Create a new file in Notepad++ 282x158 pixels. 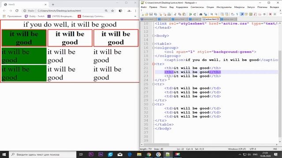[142, 14]
